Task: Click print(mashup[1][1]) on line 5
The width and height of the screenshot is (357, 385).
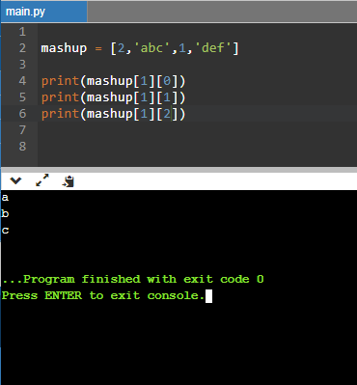Action: click(114, 97)
